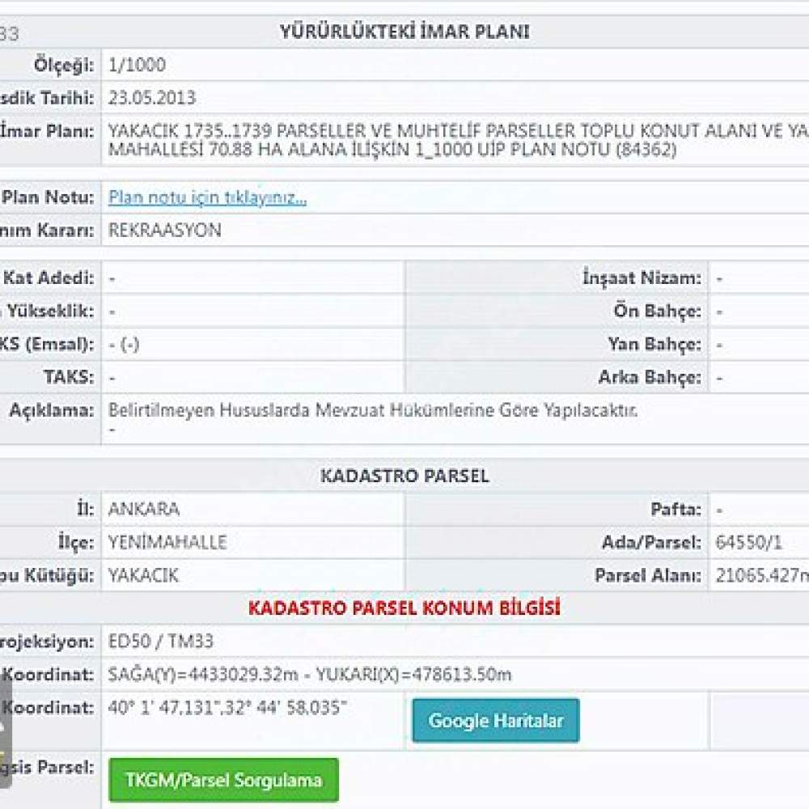809x809 pixels.
Task: Select the projection value ED50 / TM33
Action: (x=160, y=642)
